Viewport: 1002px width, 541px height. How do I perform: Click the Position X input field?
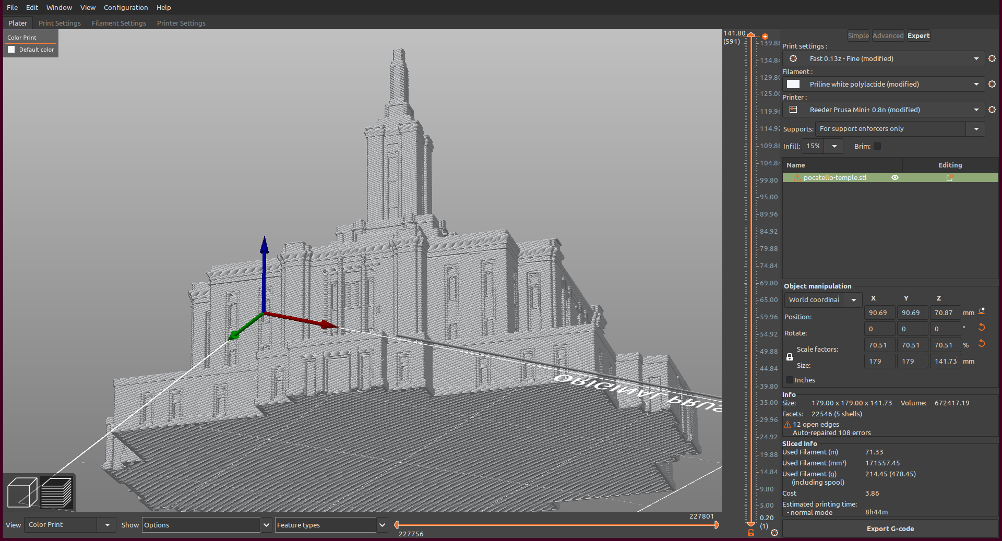879,313
